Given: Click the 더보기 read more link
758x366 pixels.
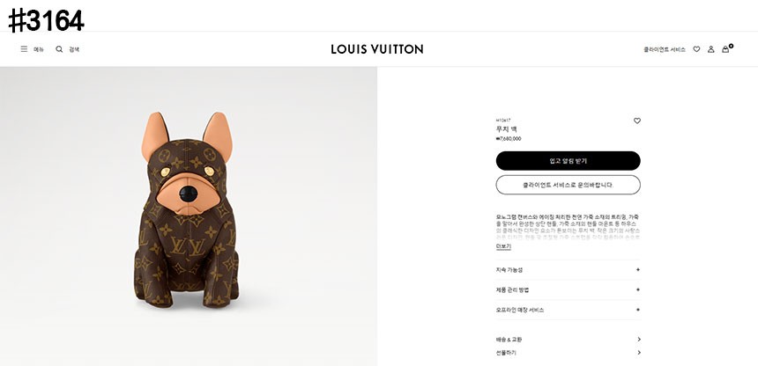Looking at the screenshot, I should coord(503,246).
